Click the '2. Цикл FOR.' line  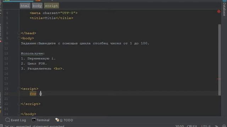34,64
